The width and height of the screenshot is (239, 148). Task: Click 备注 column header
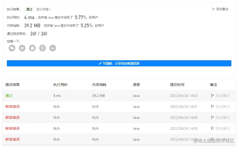click(x=214, y=85)
